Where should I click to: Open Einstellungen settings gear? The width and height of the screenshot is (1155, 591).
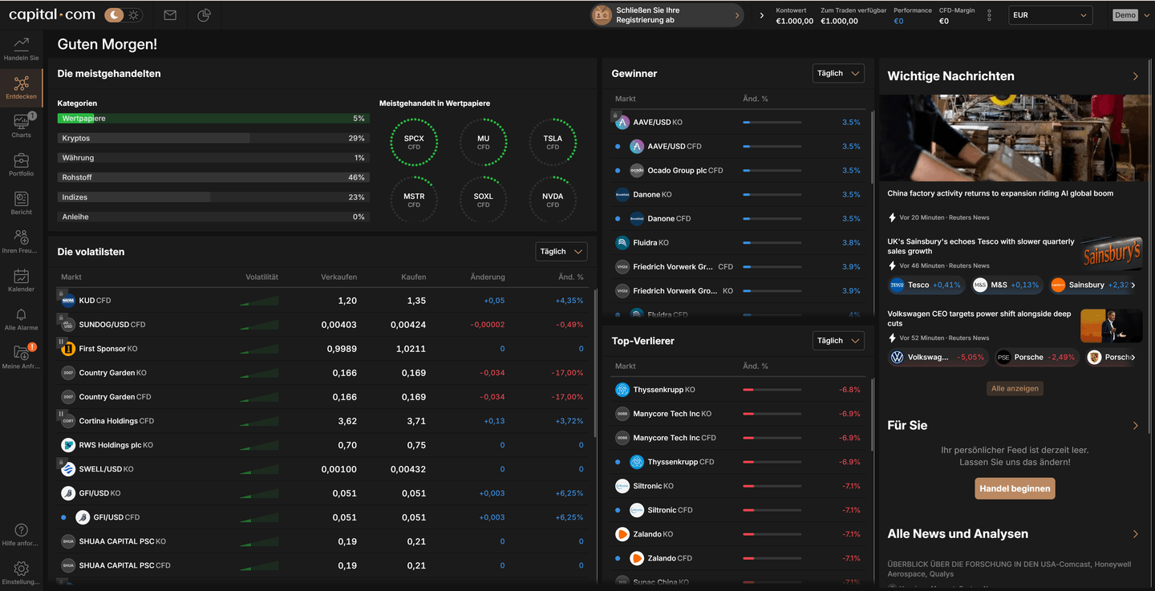click(21, 573)
